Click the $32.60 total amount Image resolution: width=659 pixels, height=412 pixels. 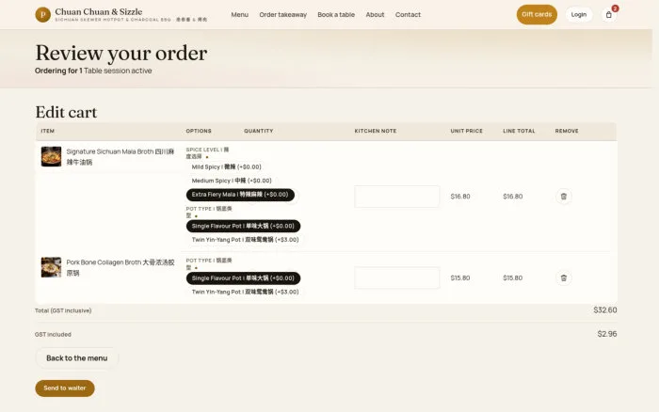[x=604, y=310]
